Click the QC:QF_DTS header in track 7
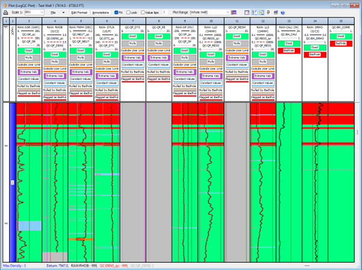 click(133, 27)
